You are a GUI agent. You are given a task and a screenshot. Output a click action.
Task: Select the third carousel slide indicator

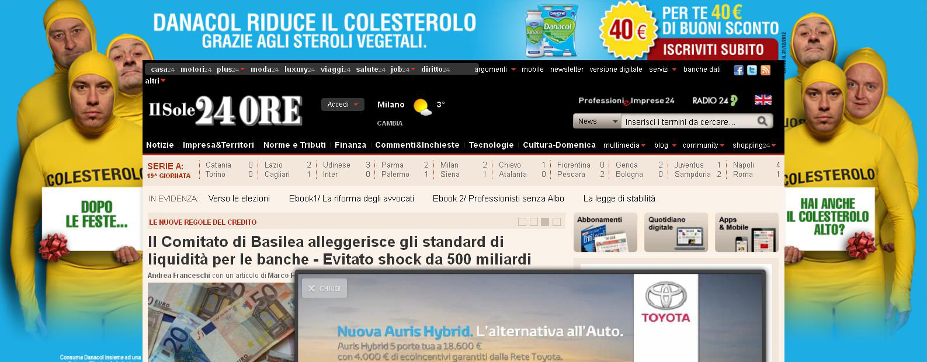545,222
